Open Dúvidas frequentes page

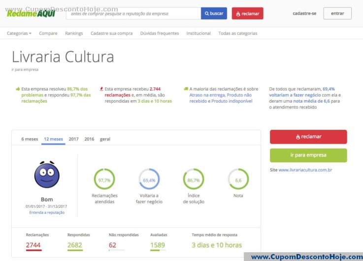pyautogui.click(x=160, y=33)
